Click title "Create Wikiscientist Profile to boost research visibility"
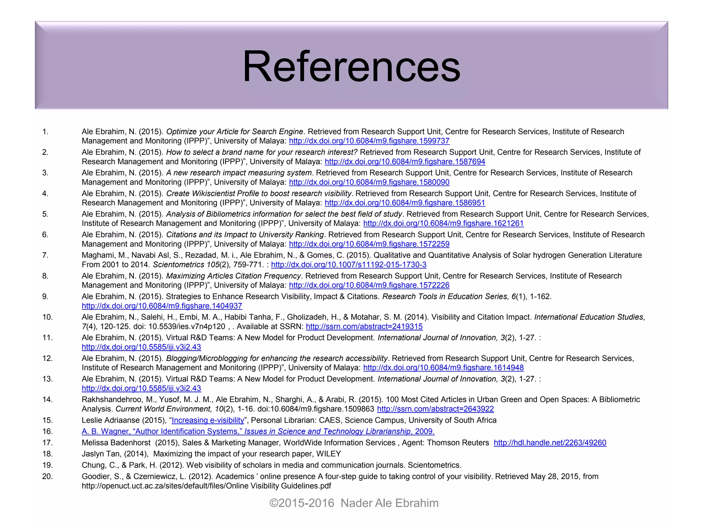Image resolution: width=703 pixels, height=527 pixels. tap(259, 194)
